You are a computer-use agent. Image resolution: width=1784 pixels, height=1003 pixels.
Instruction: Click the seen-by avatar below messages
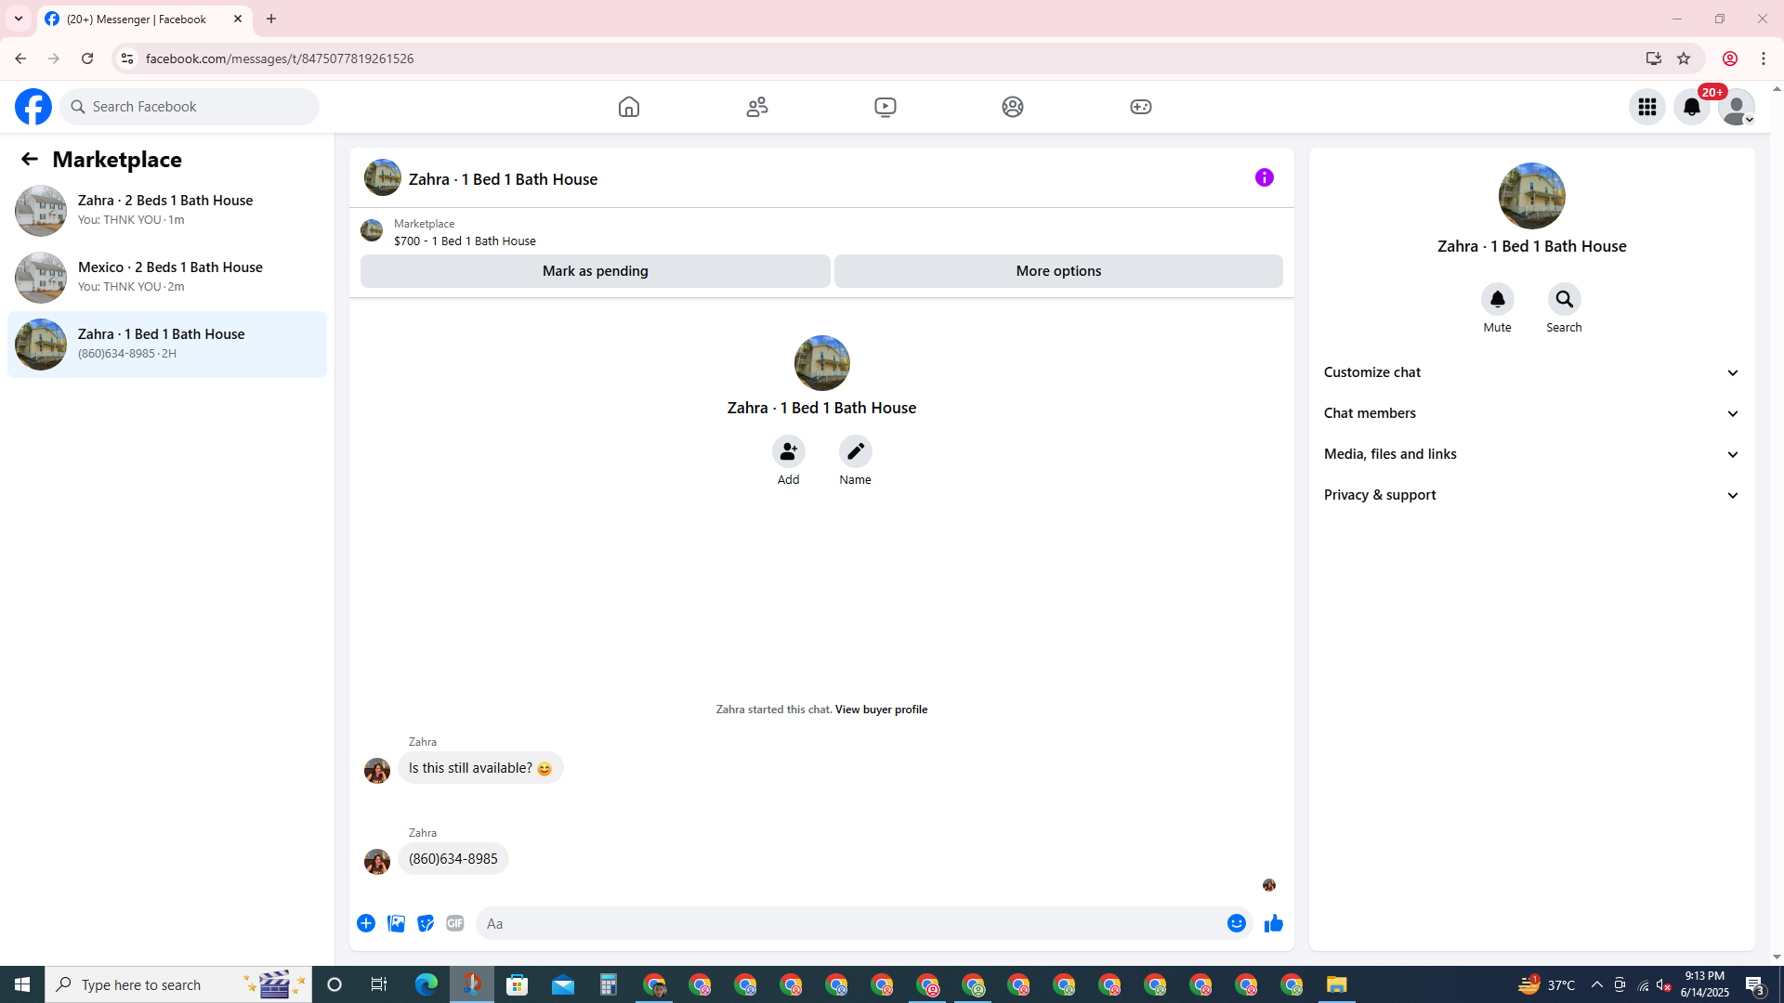pyautogui.click(x=1269, y=885)
